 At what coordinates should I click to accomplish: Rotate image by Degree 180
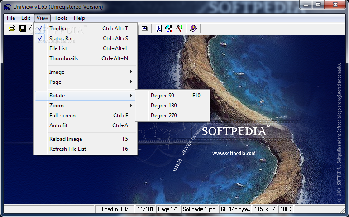click(x=172, y=106)
